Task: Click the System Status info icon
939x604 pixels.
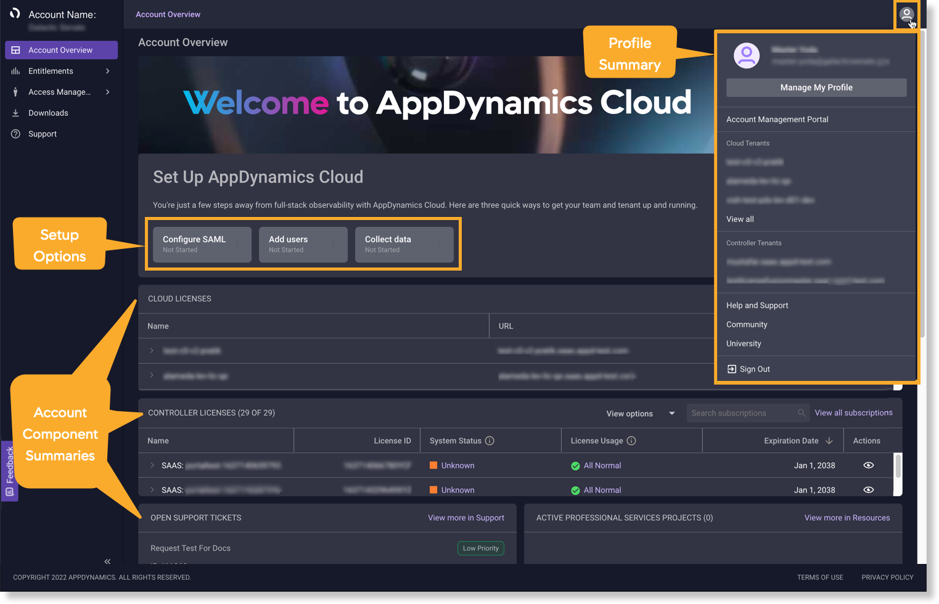Action: [490, 441]
